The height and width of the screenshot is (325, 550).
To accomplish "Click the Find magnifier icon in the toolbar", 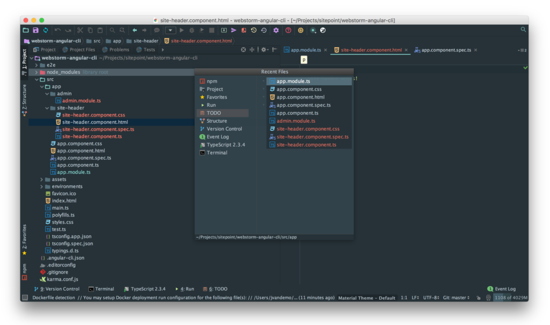I will tap(112, 31).
